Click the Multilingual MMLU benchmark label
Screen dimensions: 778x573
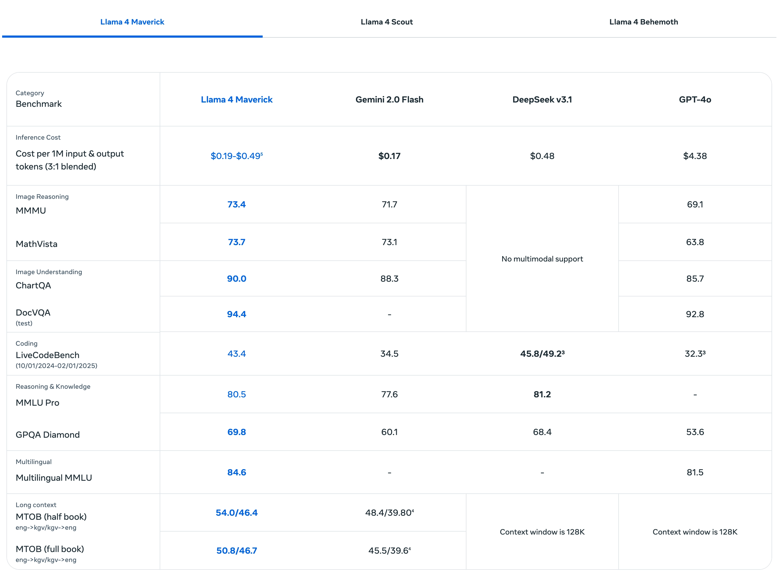coord(54,477)
